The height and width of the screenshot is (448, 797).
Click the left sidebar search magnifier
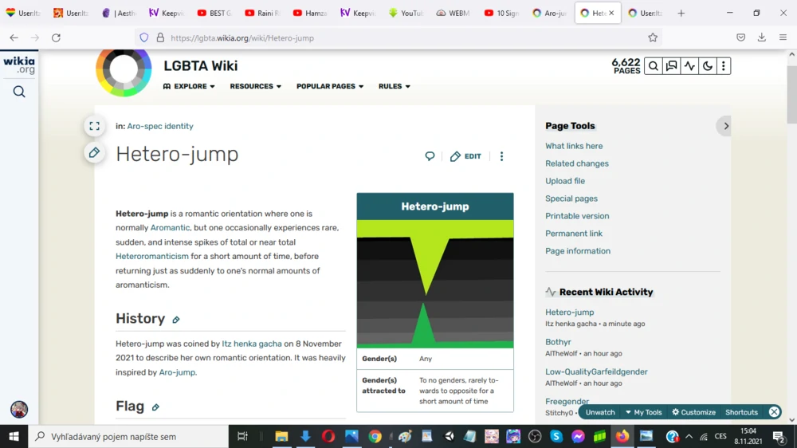pos(19,92)
